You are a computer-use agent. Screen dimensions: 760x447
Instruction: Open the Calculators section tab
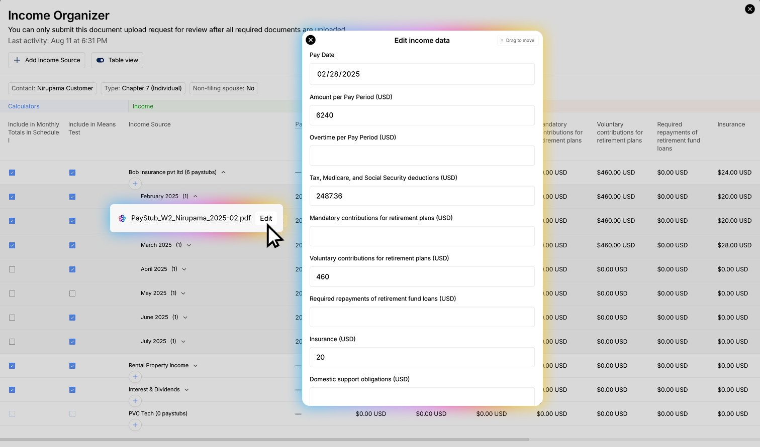[24, 106]
